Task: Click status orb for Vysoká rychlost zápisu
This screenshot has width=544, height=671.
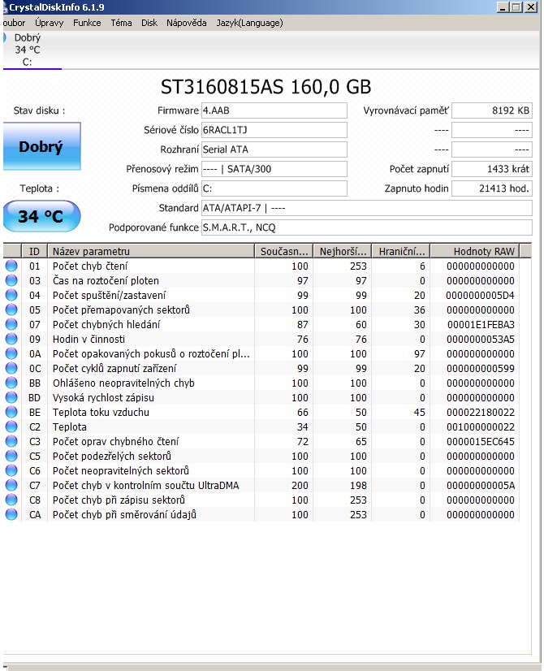Action: pyautogui.click(x=11, y=397)
